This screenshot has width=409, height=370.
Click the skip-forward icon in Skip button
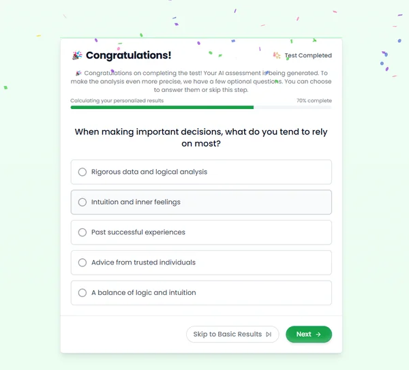point(269,335)
